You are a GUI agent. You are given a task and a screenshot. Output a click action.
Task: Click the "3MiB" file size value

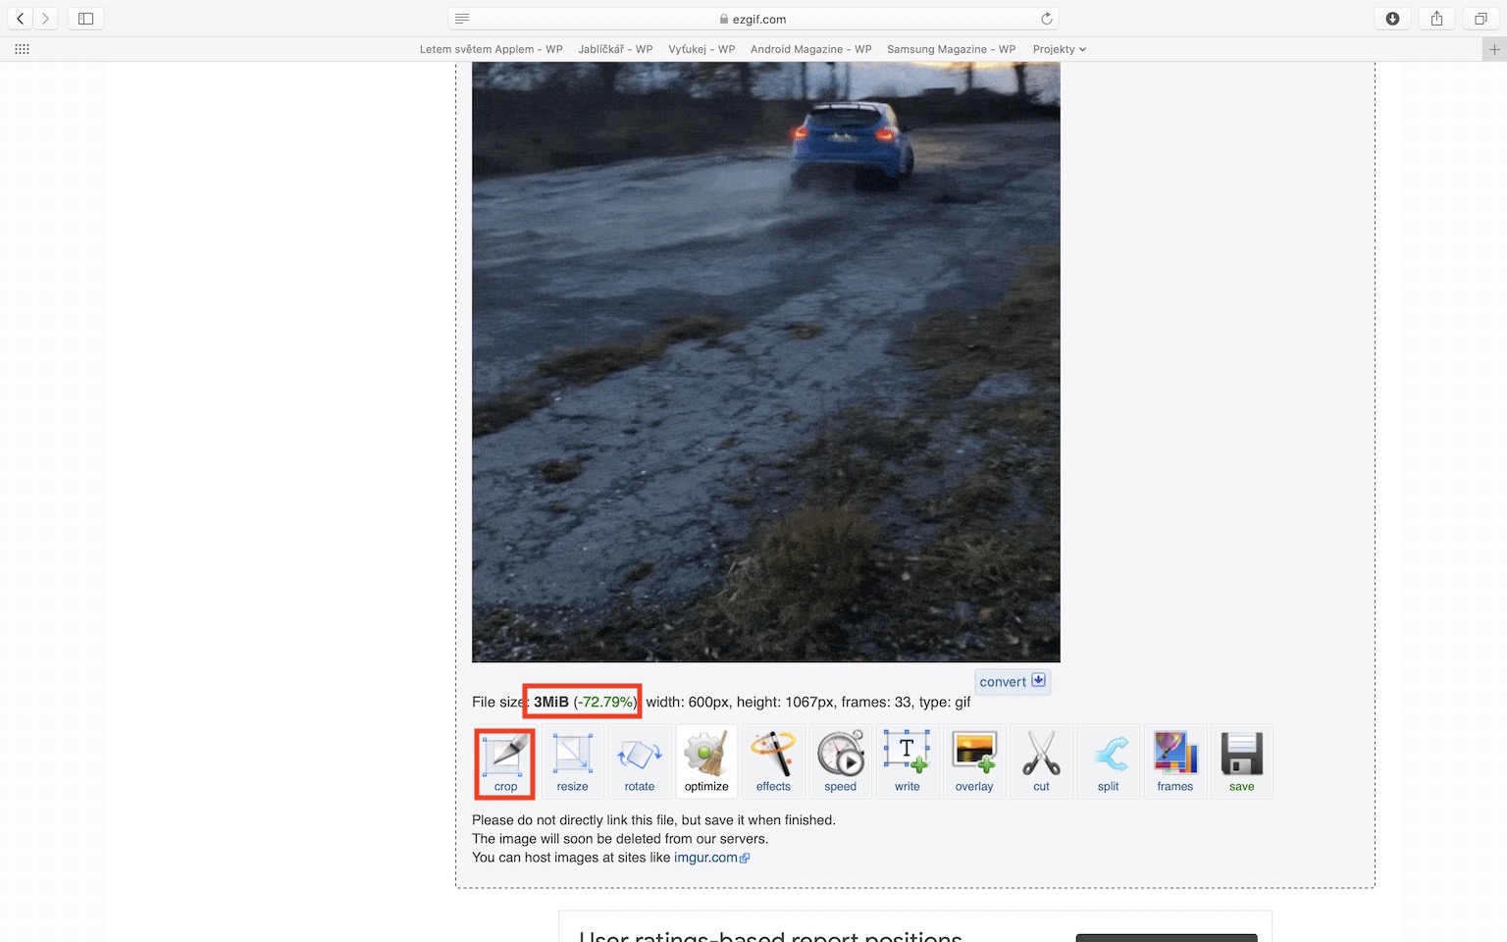(x=551, y=703)
